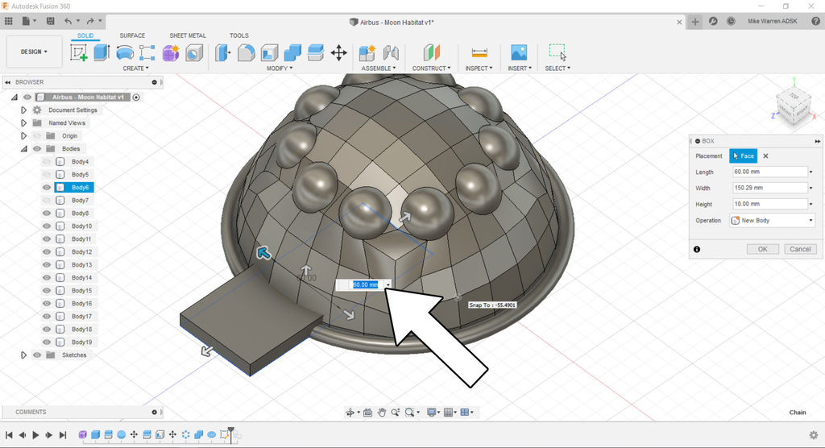825x448 pixels.
Task: Click OK in the Box dialog
Action: click(762, 249)
